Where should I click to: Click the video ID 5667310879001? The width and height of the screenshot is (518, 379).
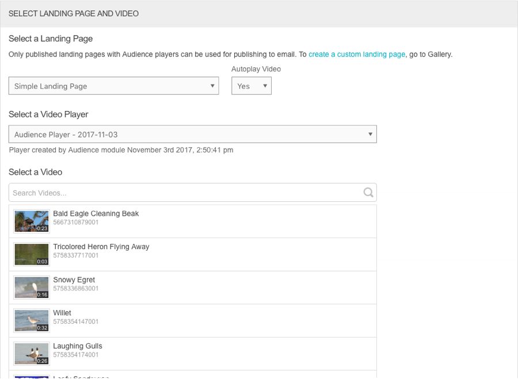pos(76,223)
